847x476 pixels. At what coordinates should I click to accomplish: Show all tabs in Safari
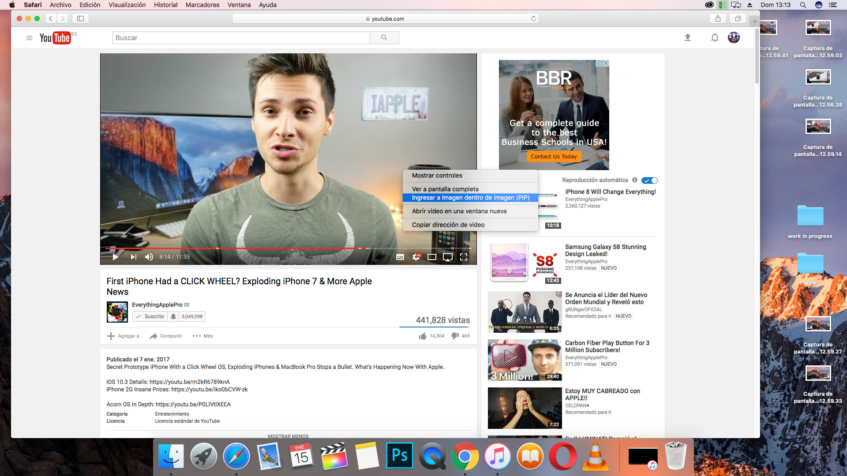pos(738,19)
